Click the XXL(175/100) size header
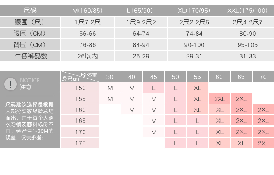 [x=247, y=11]
